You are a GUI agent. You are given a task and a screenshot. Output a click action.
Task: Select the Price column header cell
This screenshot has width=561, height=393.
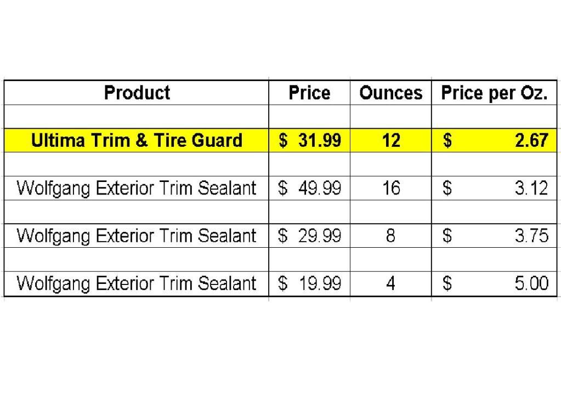(x=309, y=93)
